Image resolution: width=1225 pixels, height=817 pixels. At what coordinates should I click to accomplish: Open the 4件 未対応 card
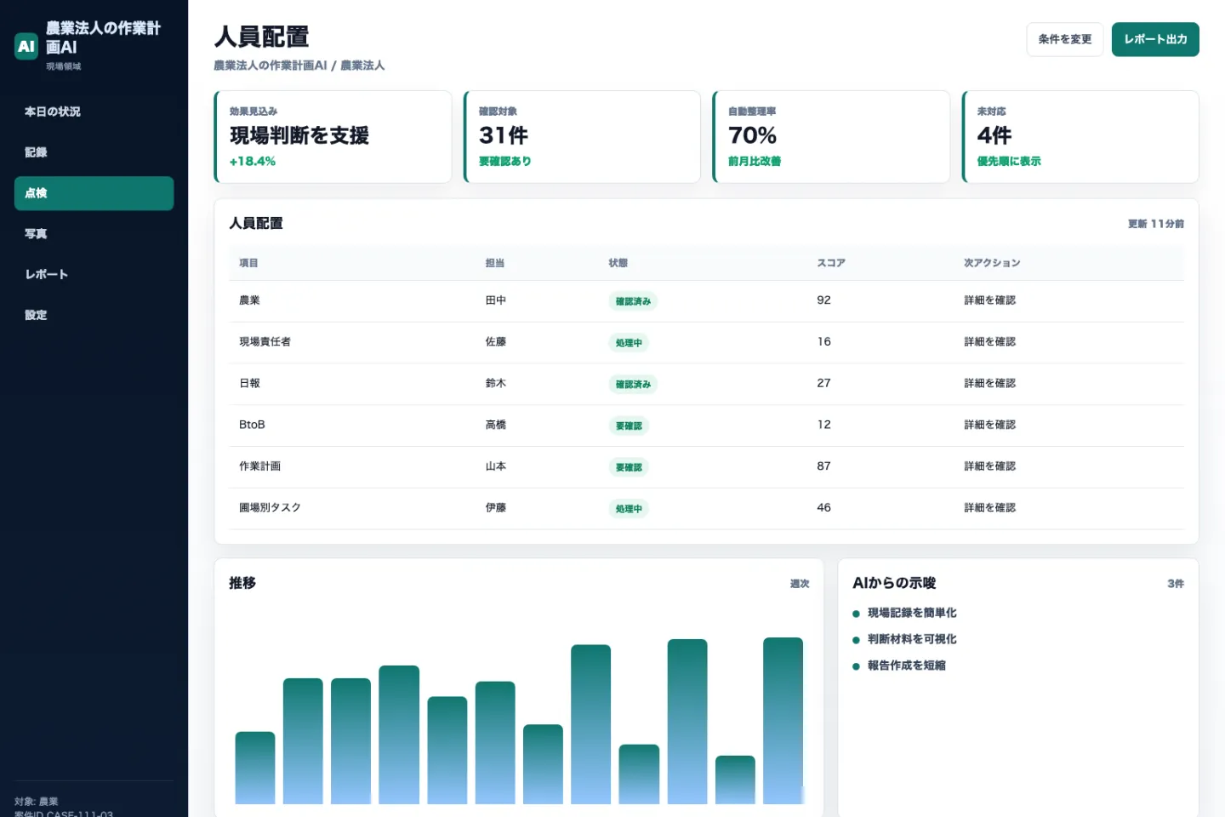1080,136
